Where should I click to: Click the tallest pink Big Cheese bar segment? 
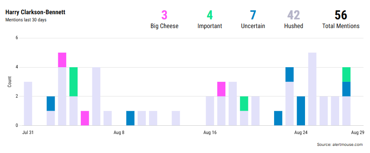tap(62, 60)
